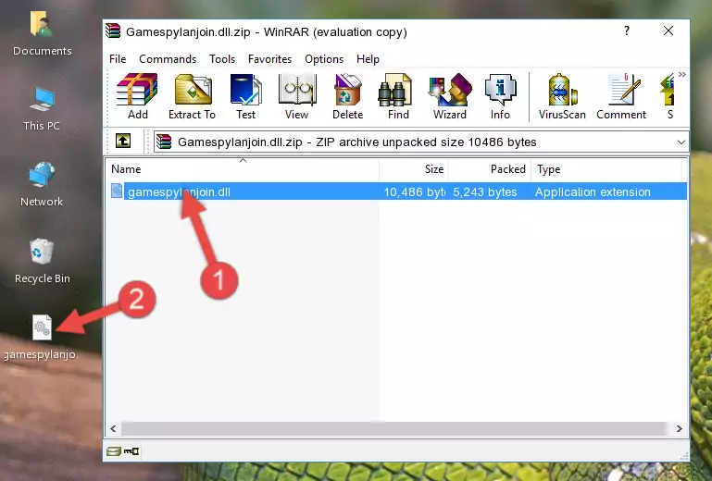
Task: Show archive Info
Action: [500, 96]
